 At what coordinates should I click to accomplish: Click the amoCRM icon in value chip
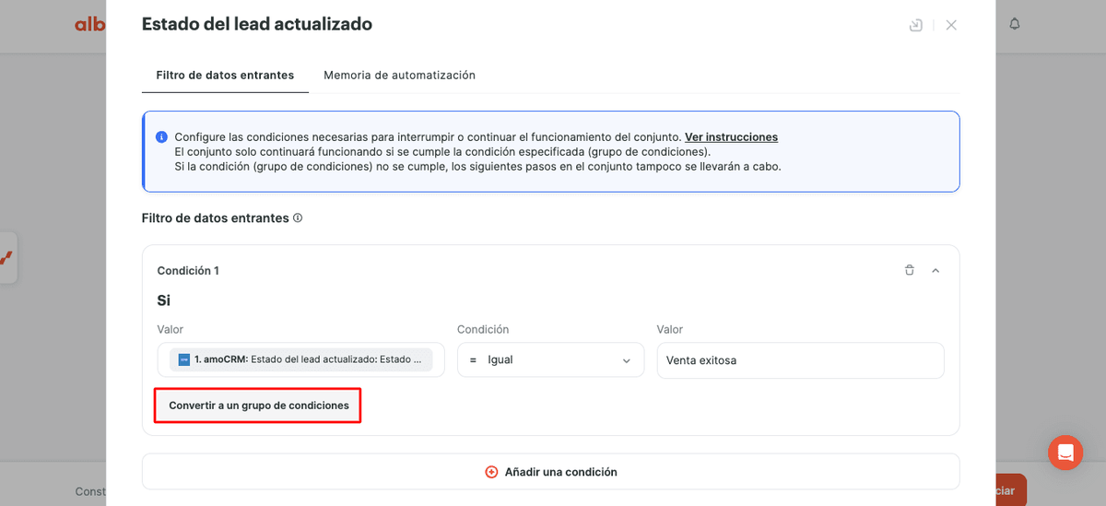point(184,360)
